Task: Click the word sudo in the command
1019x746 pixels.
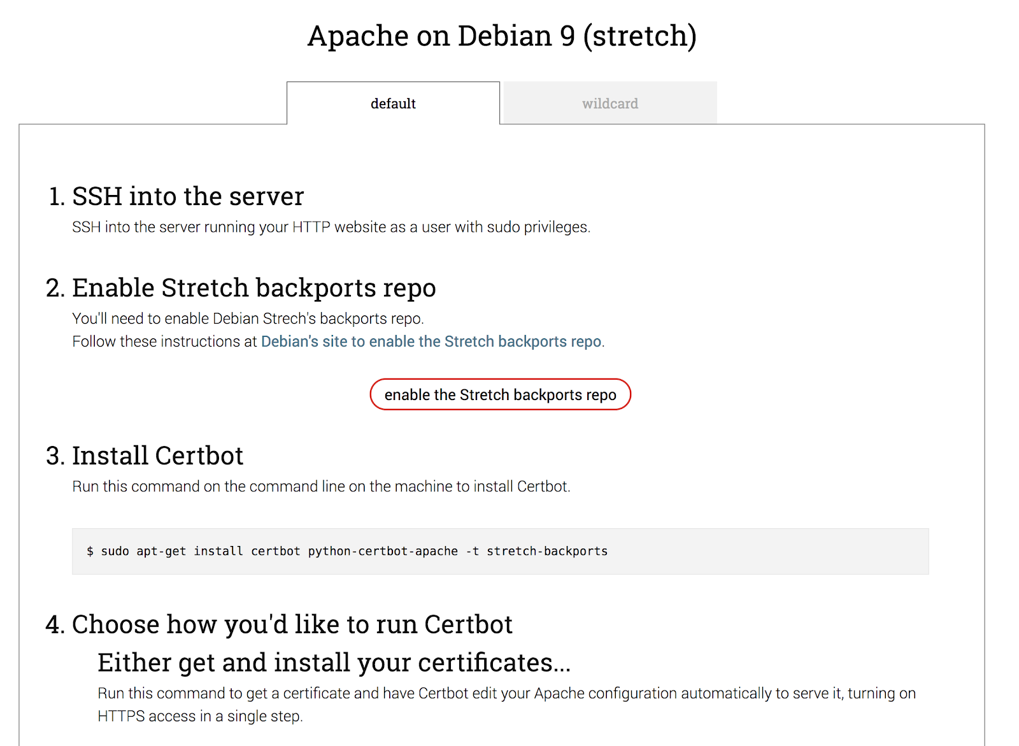Action: [115, 551]
